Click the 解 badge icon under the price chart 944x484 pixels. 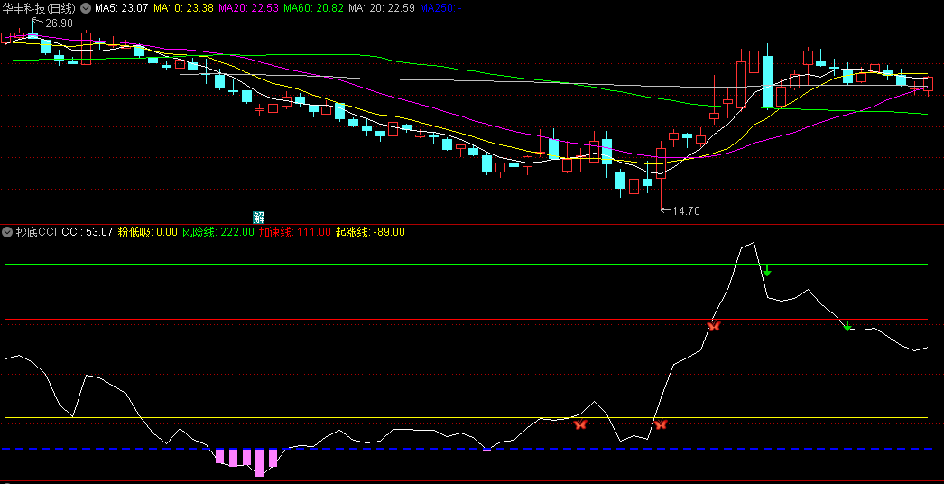click(259, 218)
